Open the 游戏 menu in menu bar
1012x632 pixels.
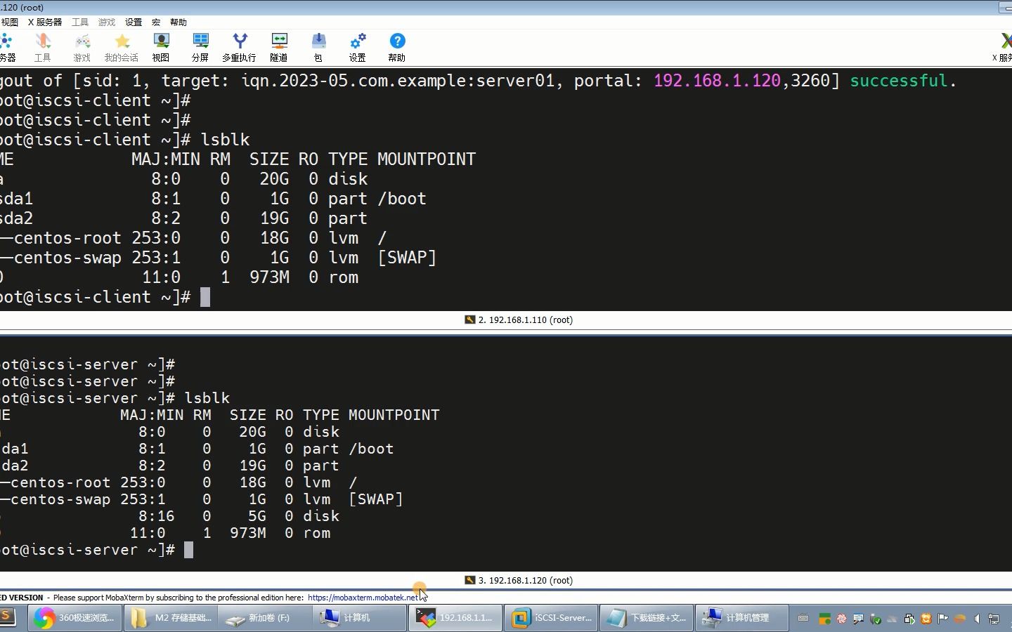tap(107, 22)
